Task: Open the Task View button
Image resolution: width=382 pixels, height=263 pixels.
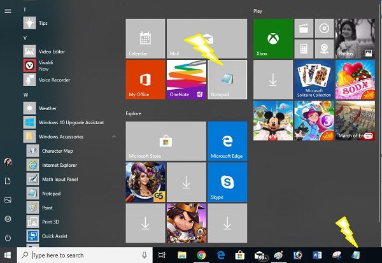Action: coord(162,255)
